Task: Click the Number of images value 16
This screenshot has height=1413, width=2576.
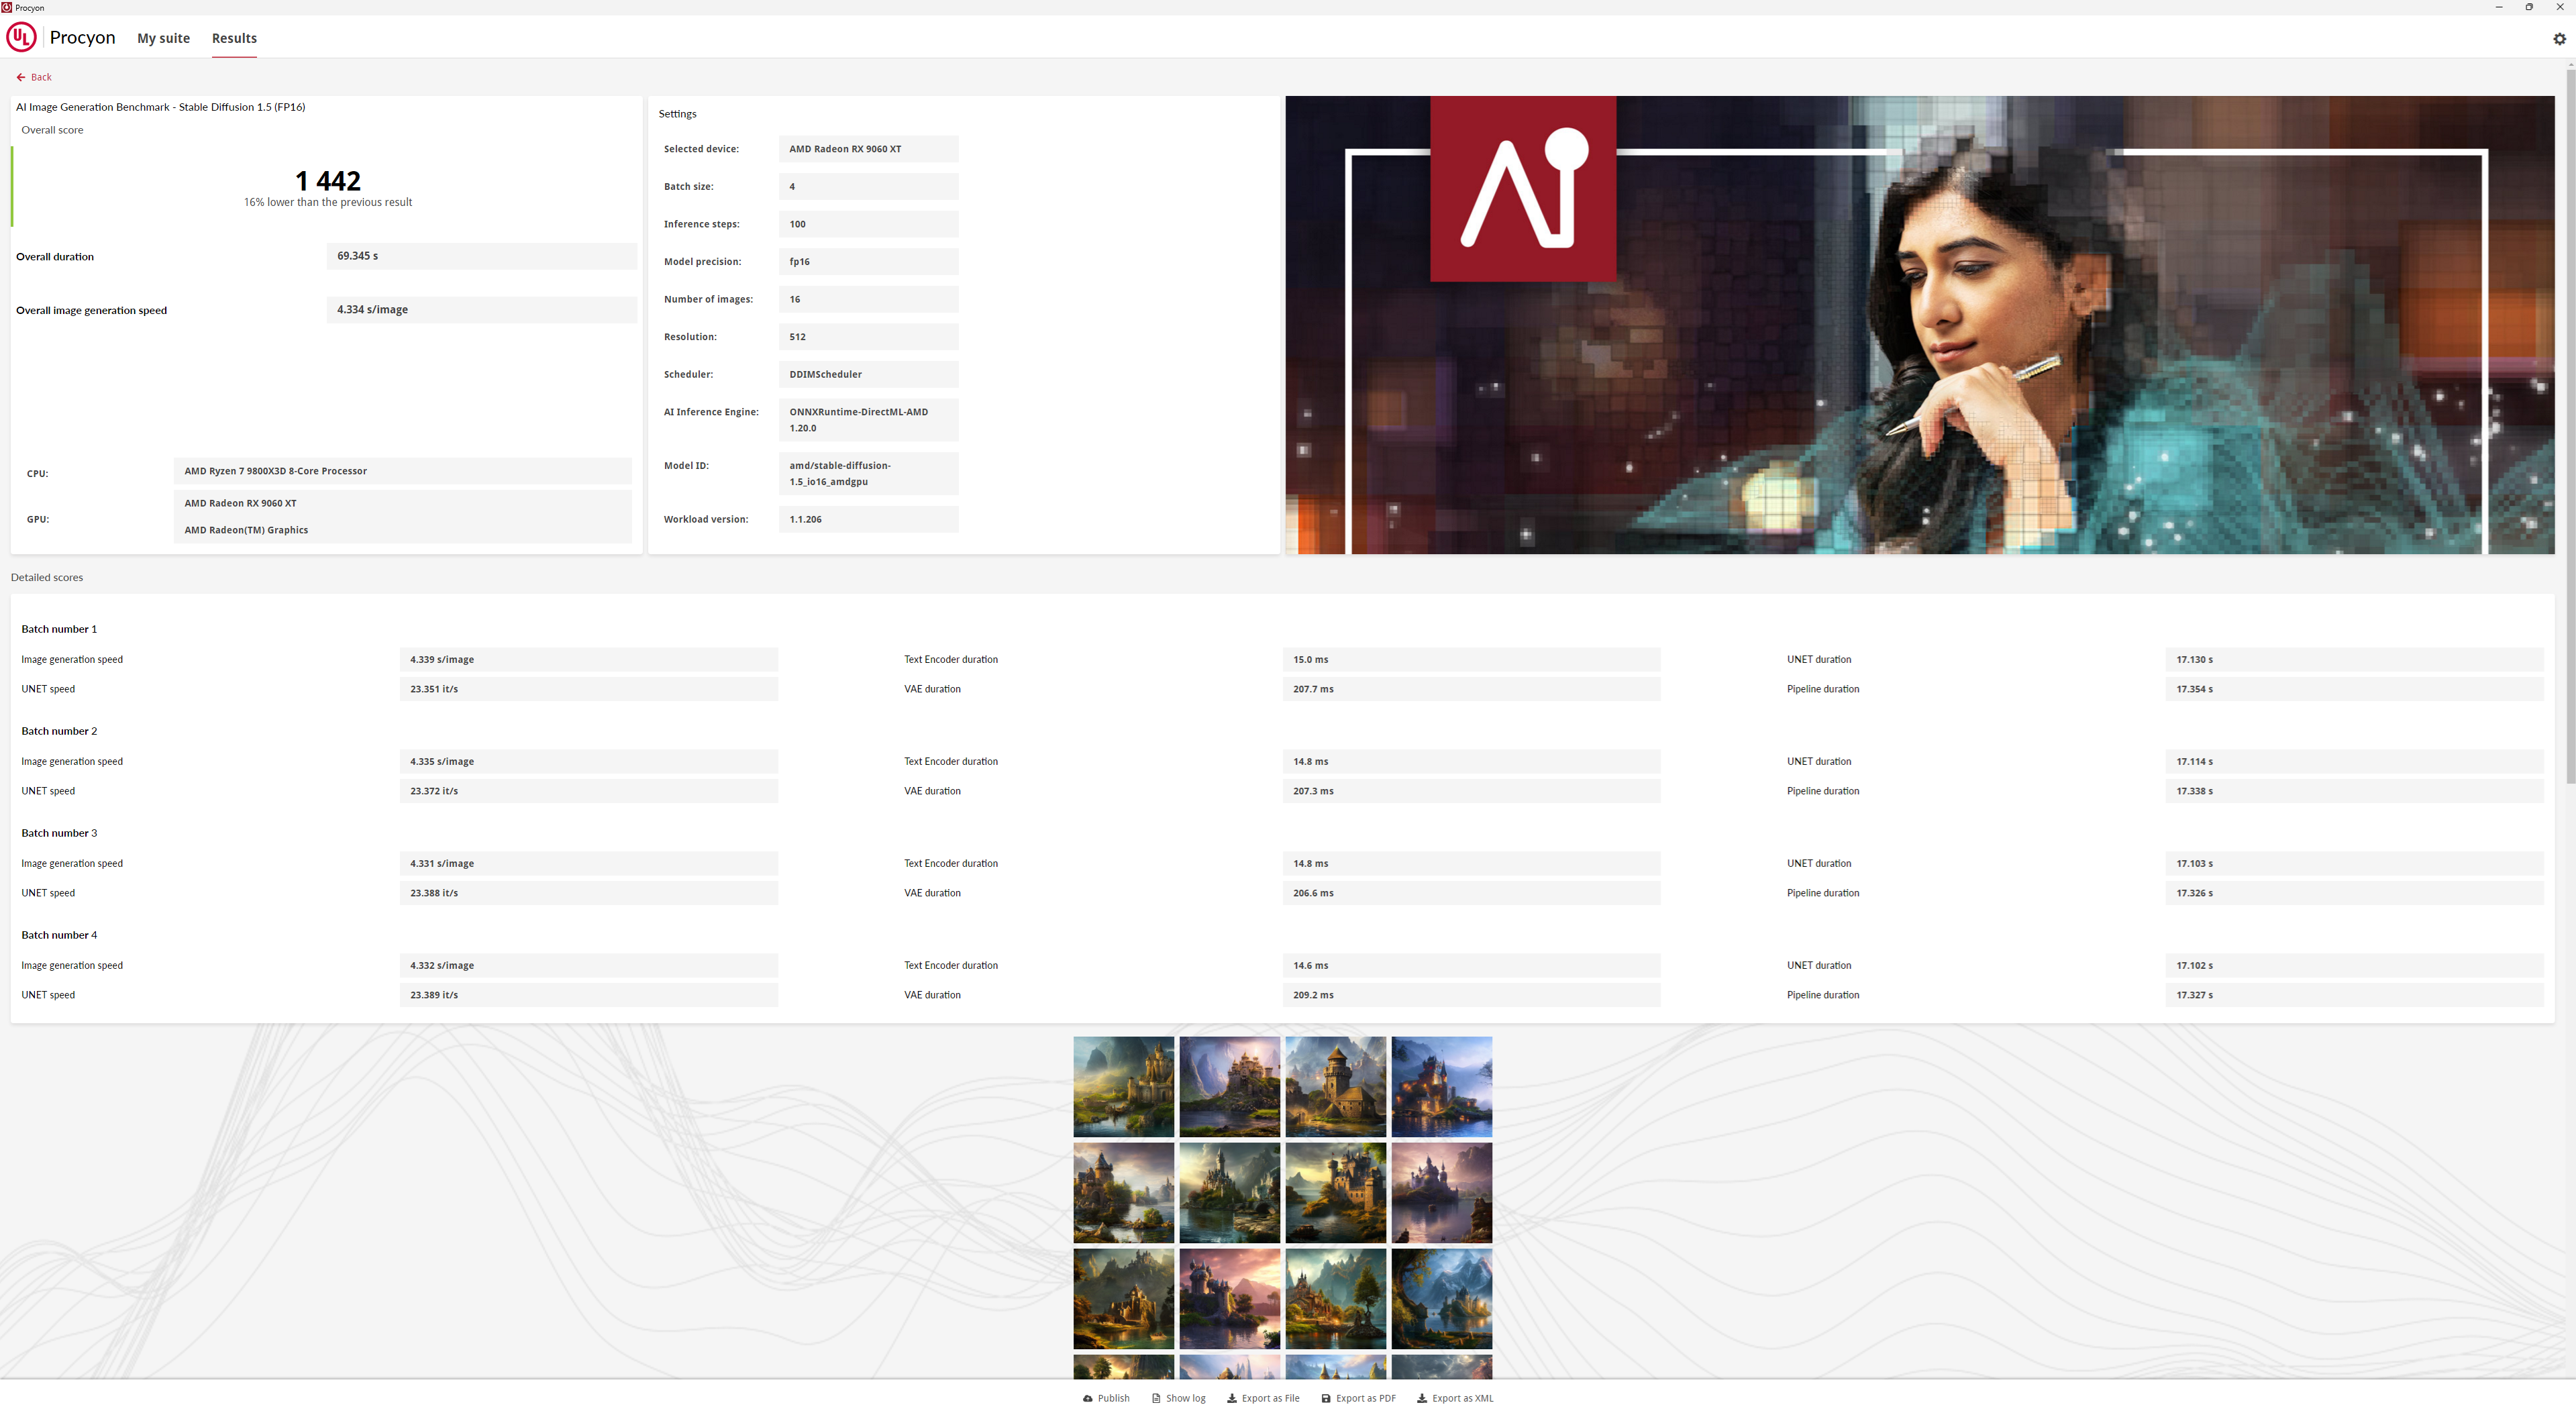Action: 868,299
